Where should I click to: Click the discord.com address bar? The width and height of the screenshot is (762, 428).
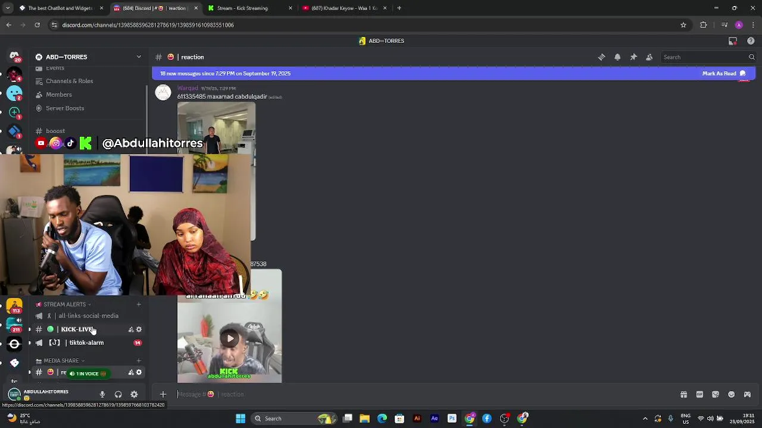363,25
